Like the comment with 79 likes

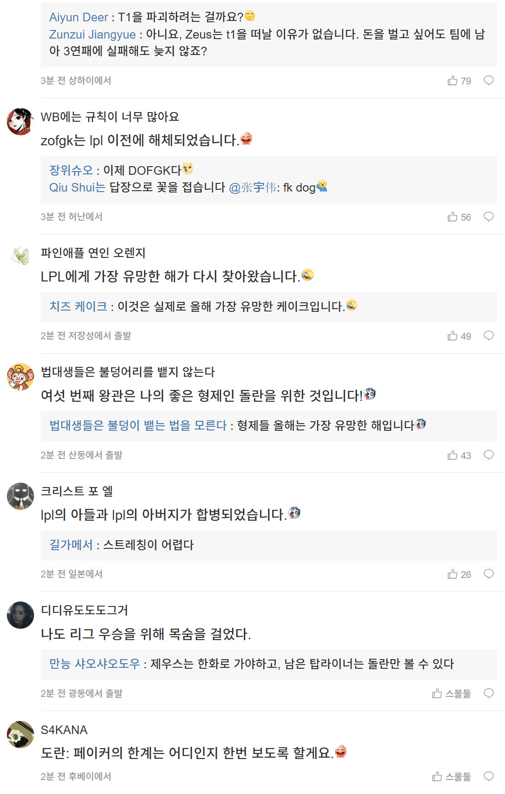point(452,81)
